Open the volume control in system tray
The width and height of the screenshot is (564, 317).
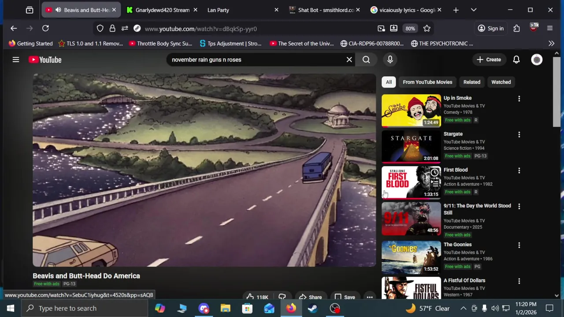tap(495, 308)
